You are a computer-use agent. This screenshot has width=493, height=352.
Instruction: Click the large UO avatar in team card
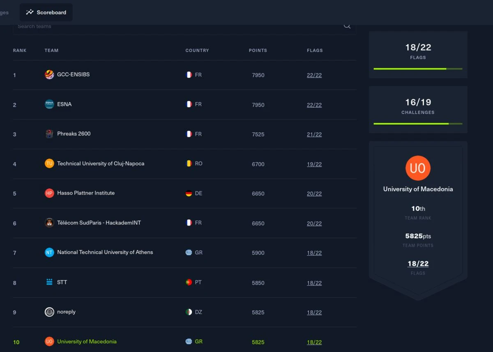coord(418,168)
